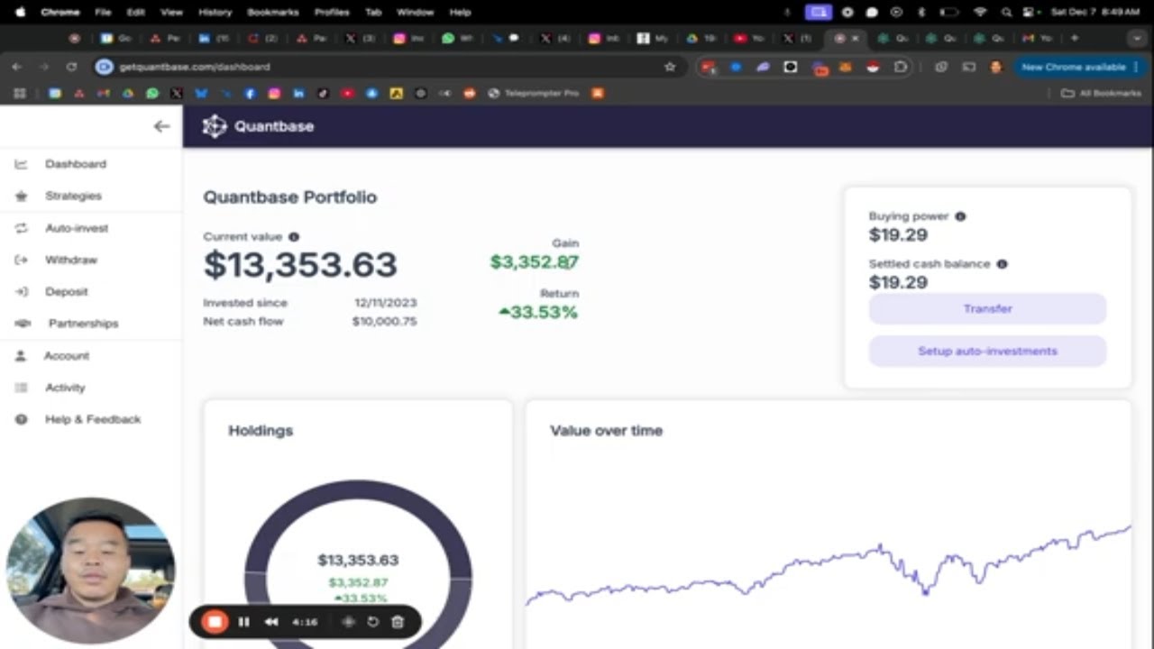The image size is (1154, 649).
Task: Click the address bar showing getquantbase.com/dashboard
Action: point(388,67)
